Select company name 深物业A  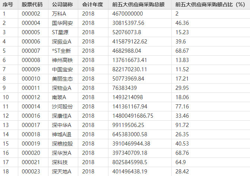point(61,88)
